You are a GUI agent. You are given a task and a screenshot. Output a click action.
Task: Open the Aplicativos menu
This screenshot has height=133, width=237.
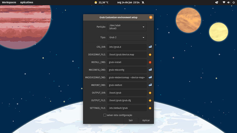click(x=26, y=2)
